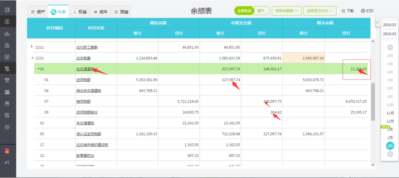
Task: Switch toggle to 展开 expand
Action: click(x=261, y=11)
